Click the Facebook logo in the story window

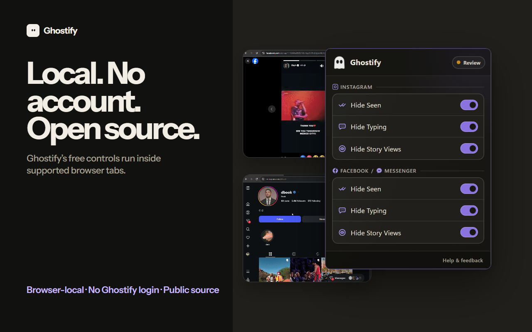(x=255, y=61)
